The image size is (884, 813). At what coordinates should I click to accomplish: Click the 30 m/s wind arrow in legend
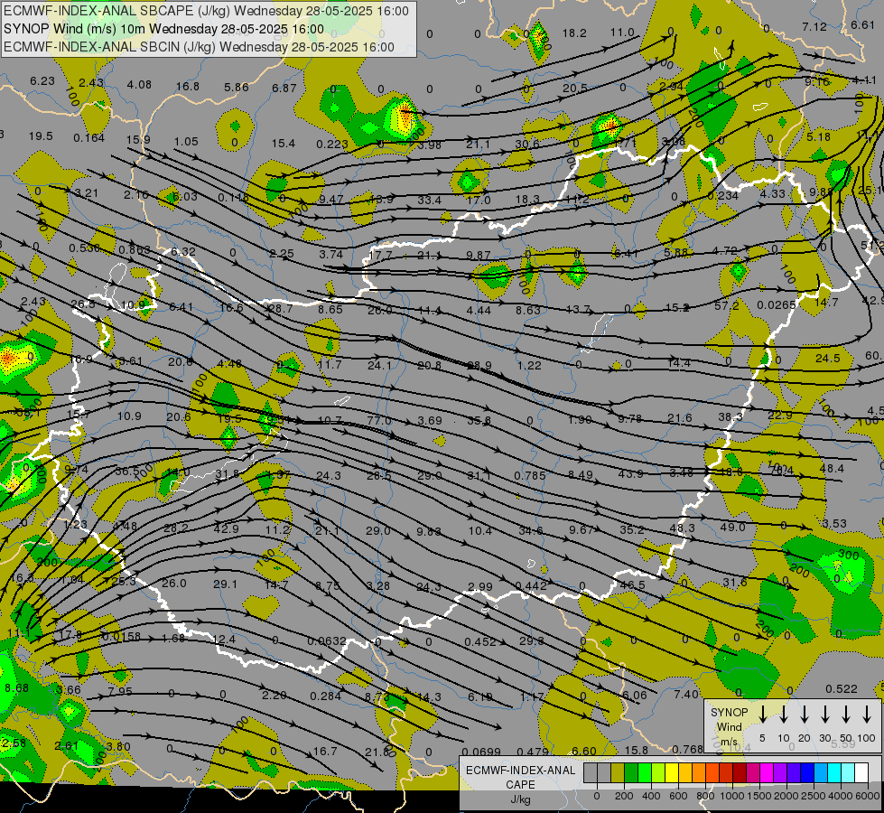point(825,715)
